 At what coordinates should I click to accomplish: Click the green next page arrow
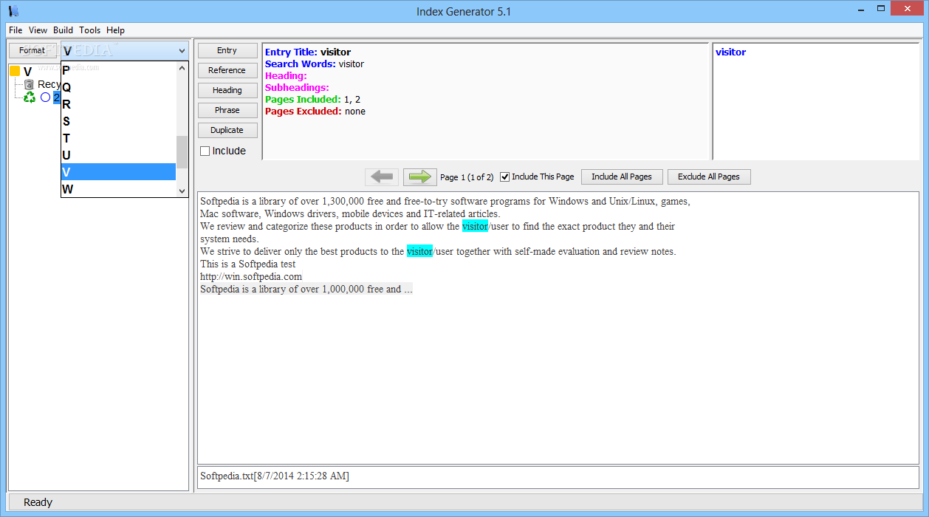(419, 177)
